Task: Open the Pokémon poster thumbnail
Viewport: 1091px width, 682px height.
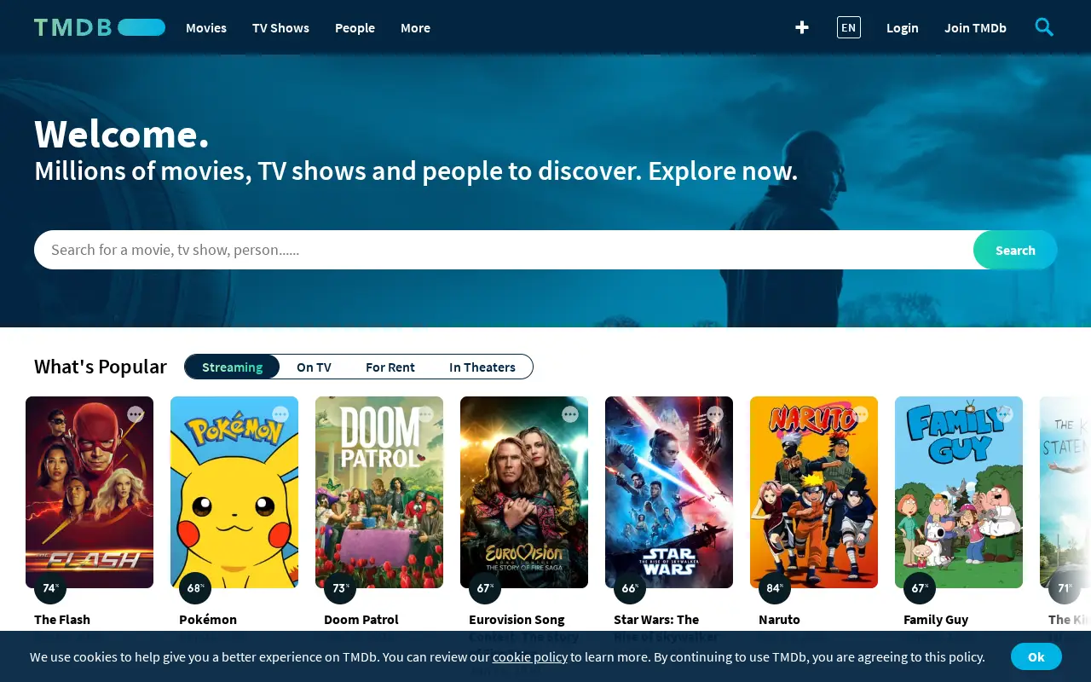Action: point(234,492)
